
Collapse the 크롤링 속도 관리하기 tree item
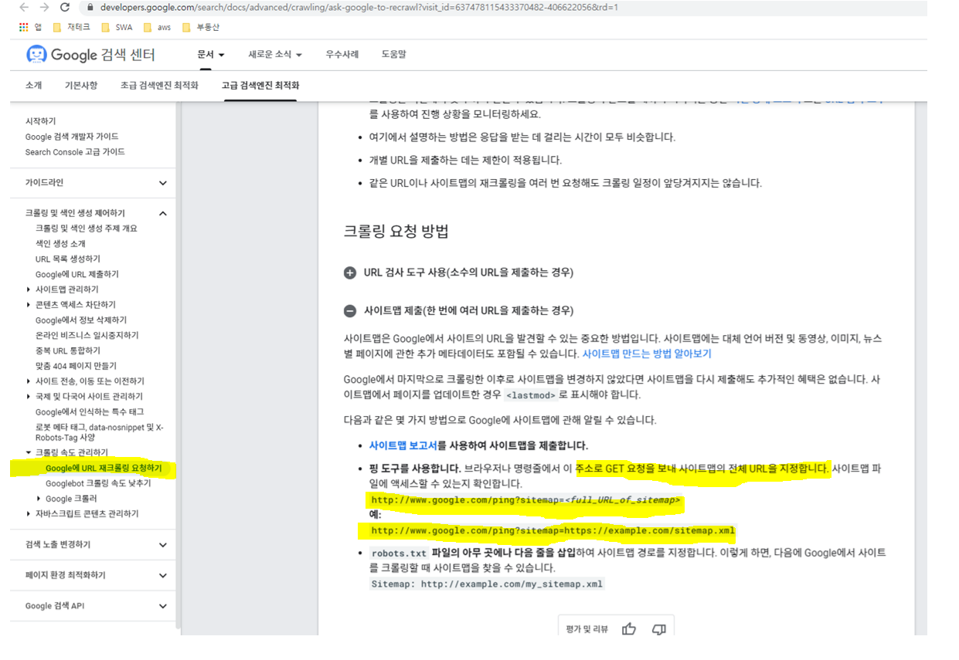tap(29, 452)
